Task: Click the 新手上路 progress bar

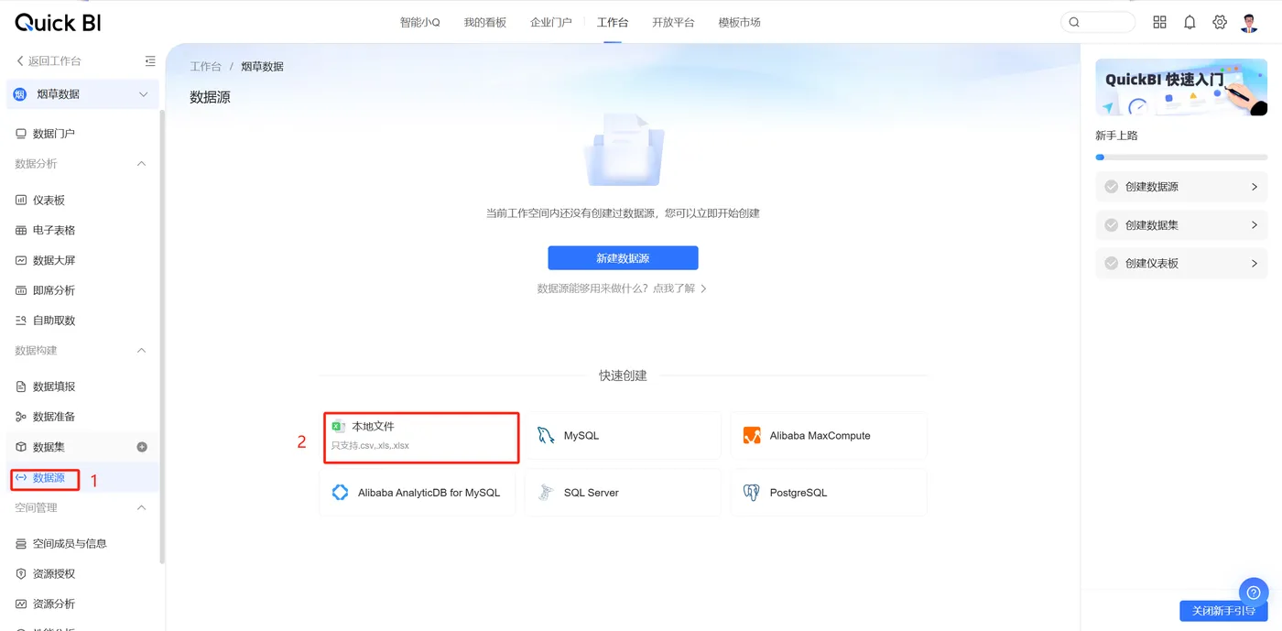Action: coord(1181,158)
